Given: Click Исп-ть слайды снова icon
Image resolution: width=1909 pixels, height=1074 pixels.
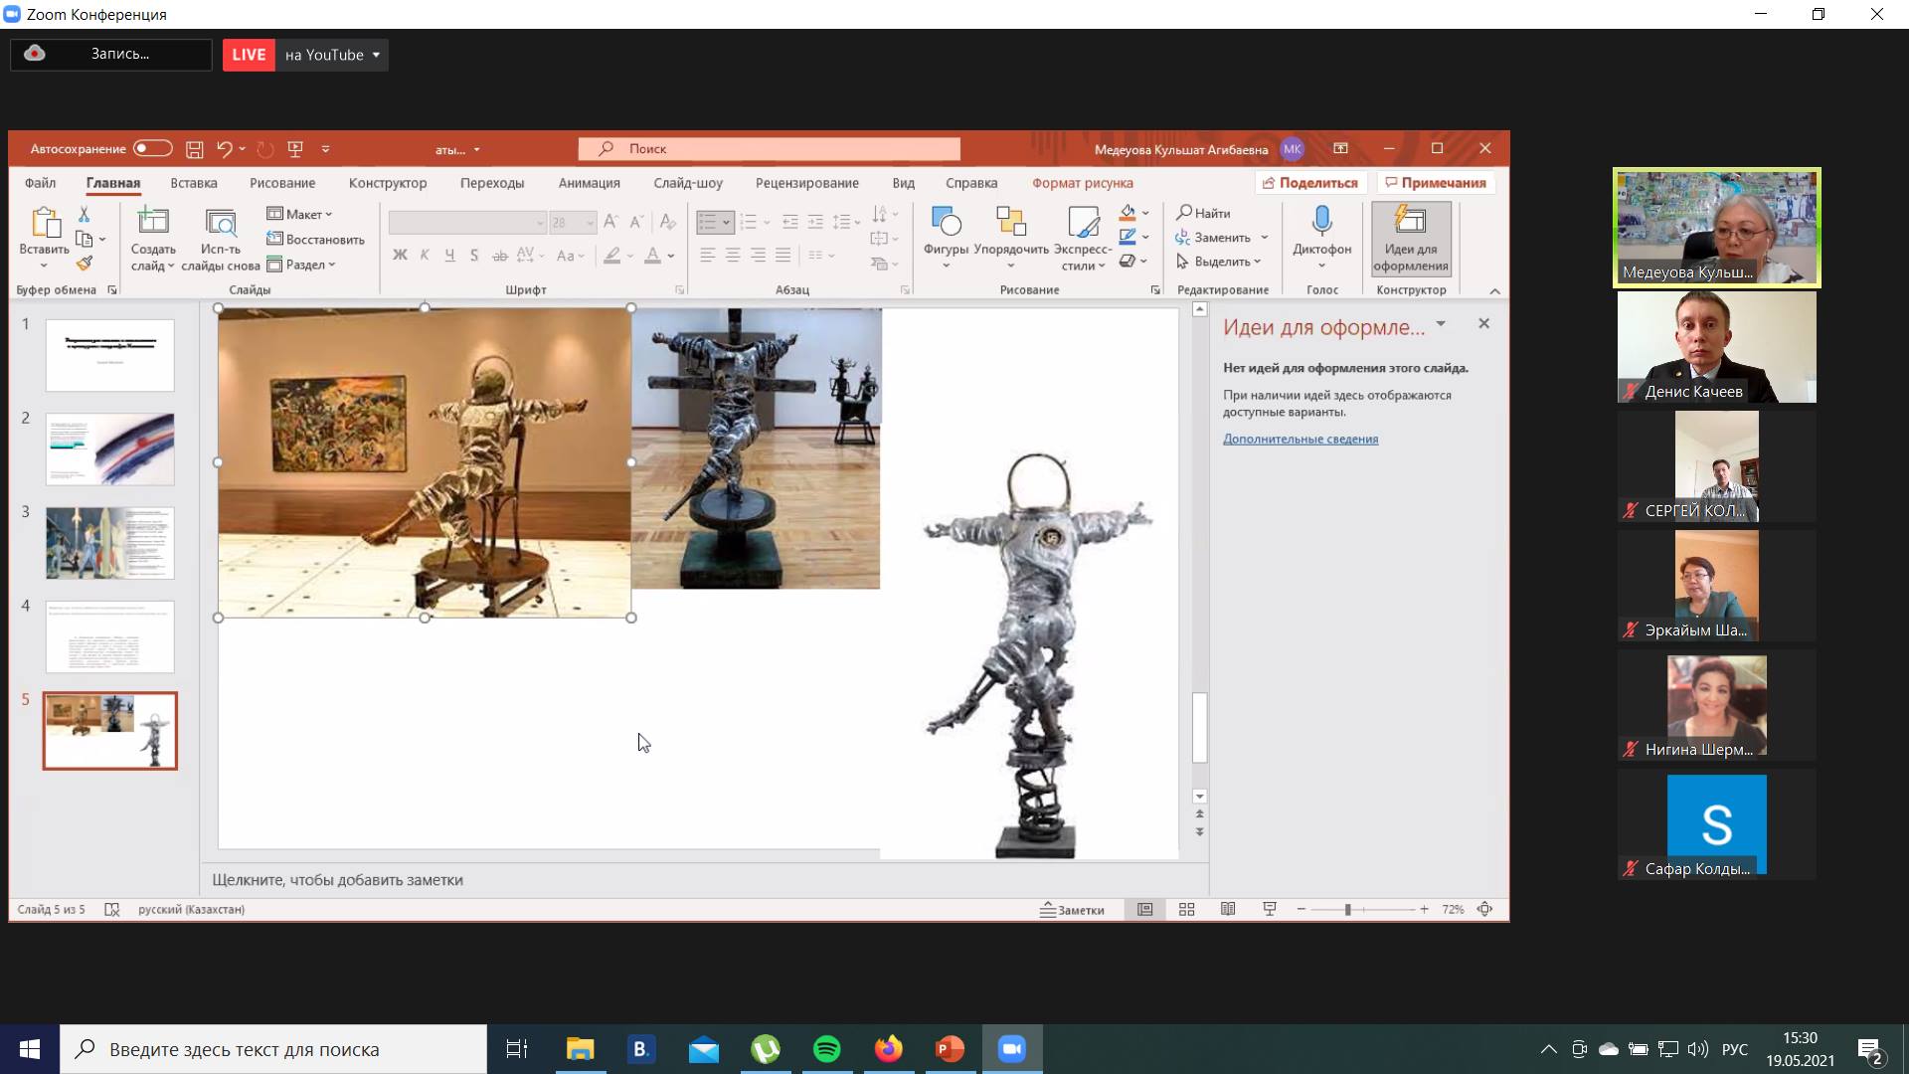Looking at the screenshot, I should click(x=220, y=221).
